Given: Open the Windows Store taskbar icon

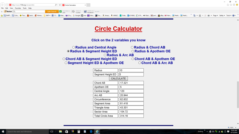Looking at the screenshot, I should [66, 131].
